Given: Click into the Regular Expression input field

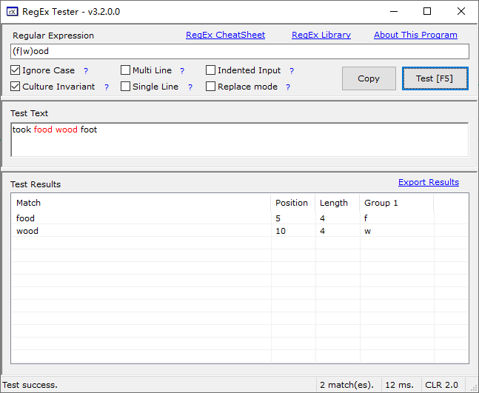Looking at the screenshot, I should (239, 51).
